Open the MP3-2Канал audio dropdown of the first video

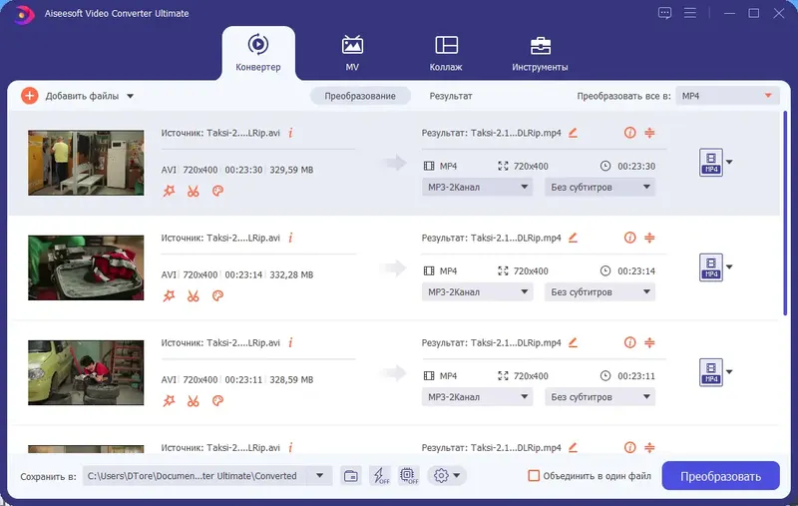[477, 187]
